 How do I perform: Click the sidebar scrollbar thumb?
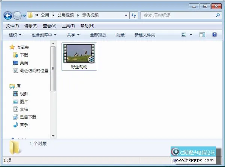tap(53, 69)
